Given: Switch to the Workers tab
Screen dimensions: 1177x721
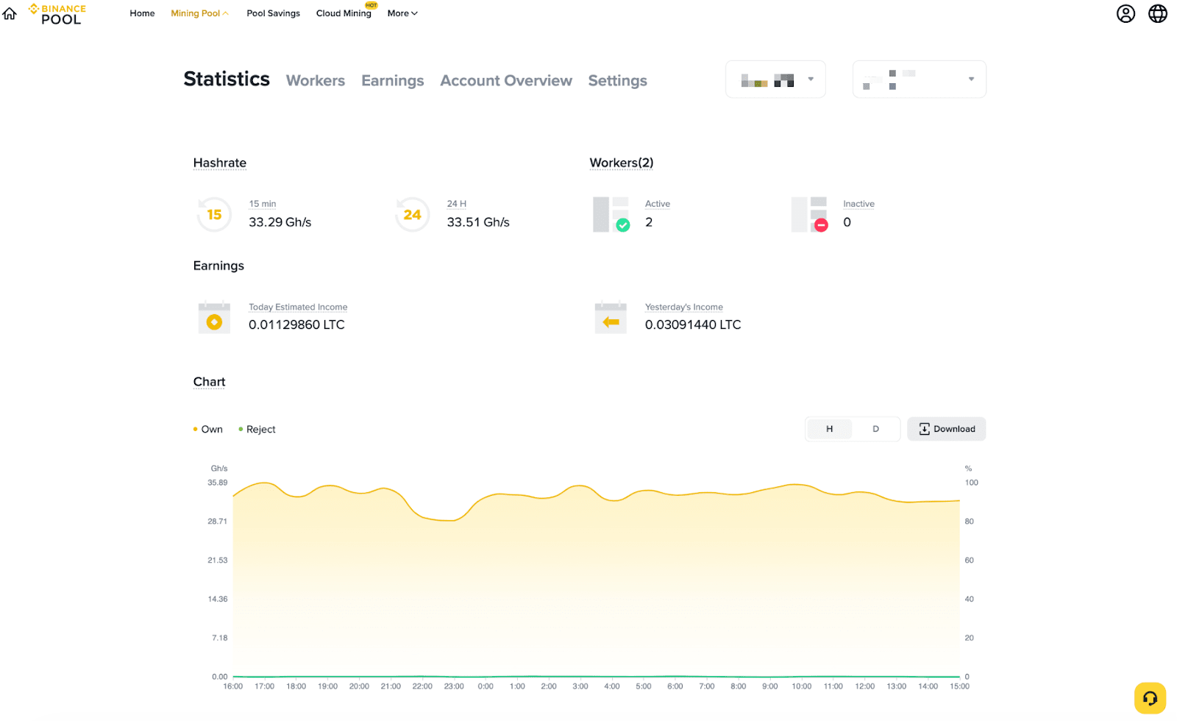Looking at the screenshot, I should point(316,81).
